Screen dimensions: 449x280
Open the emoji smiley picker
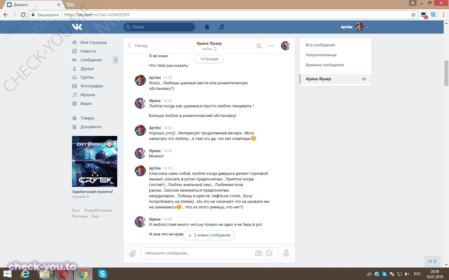point(269,253)
